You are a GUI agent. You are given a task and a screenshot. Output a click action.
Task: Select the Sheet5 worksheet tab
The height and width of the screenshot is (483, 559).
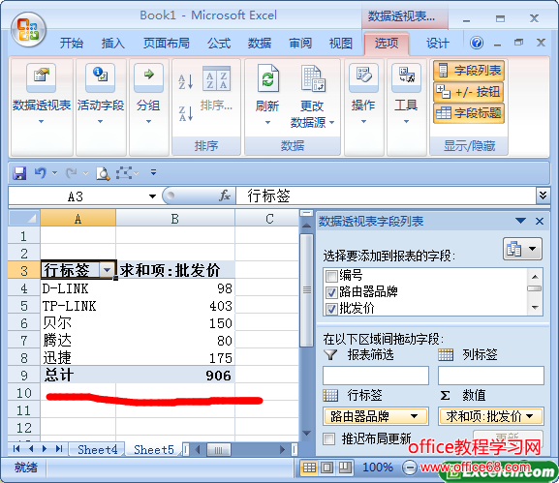point(154,449)
